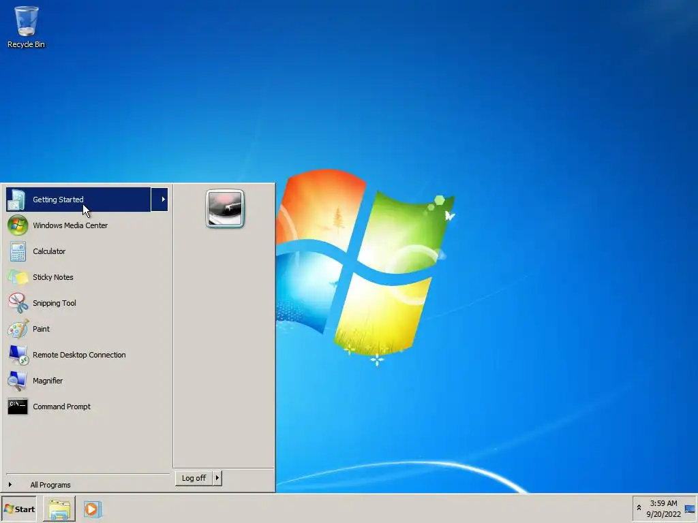698x523 pixels.
Task: Click the network icon in the system tray
Action: pyautogui.click(x=690, y=509)
